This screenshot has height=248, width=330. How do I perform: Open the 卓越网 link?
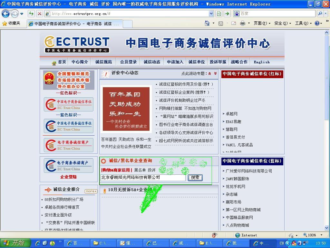(x=231, y=114)
